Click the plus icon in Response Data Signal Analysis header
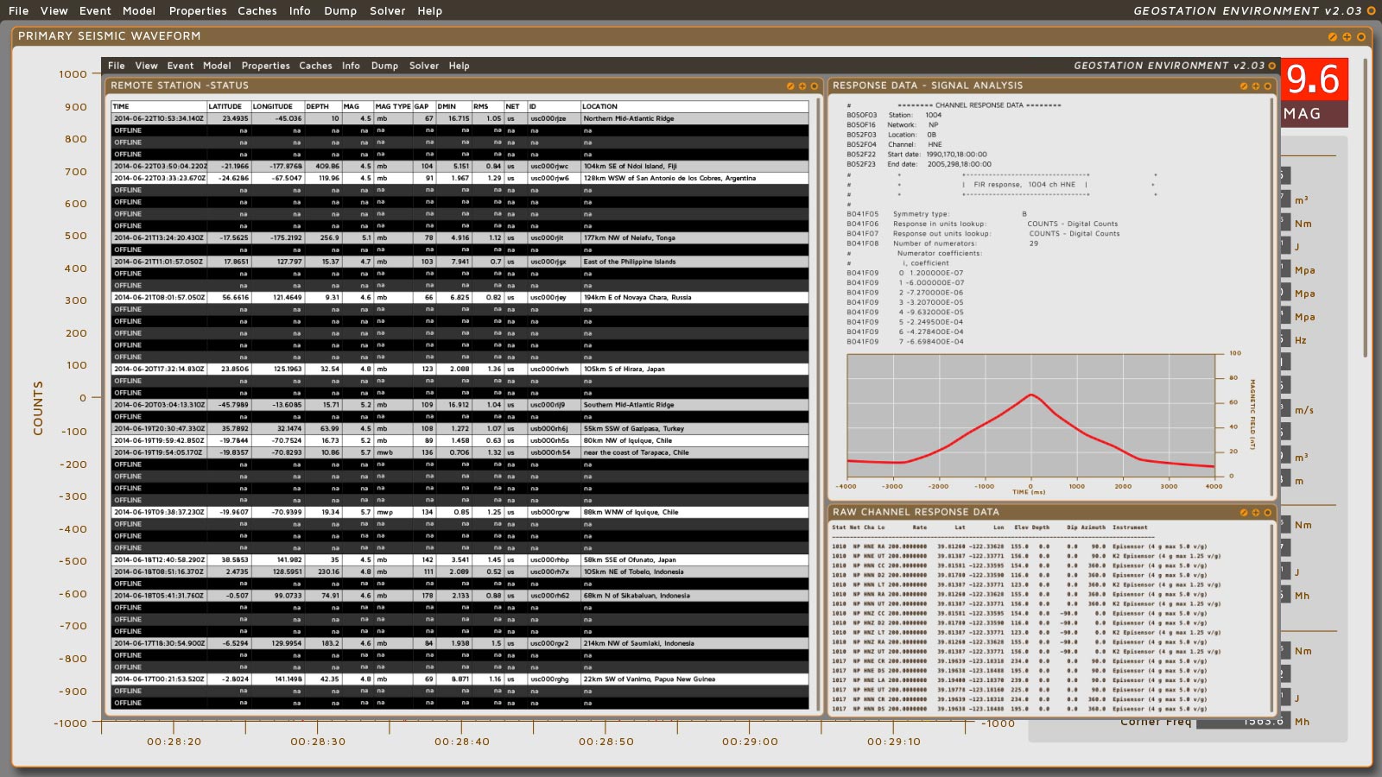 [1256, 86]
